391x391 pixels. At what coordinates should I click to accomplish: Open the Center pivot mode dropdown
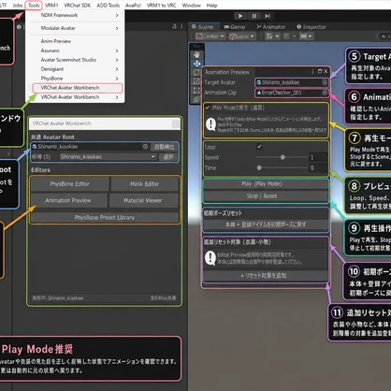[x=210, y=36]
